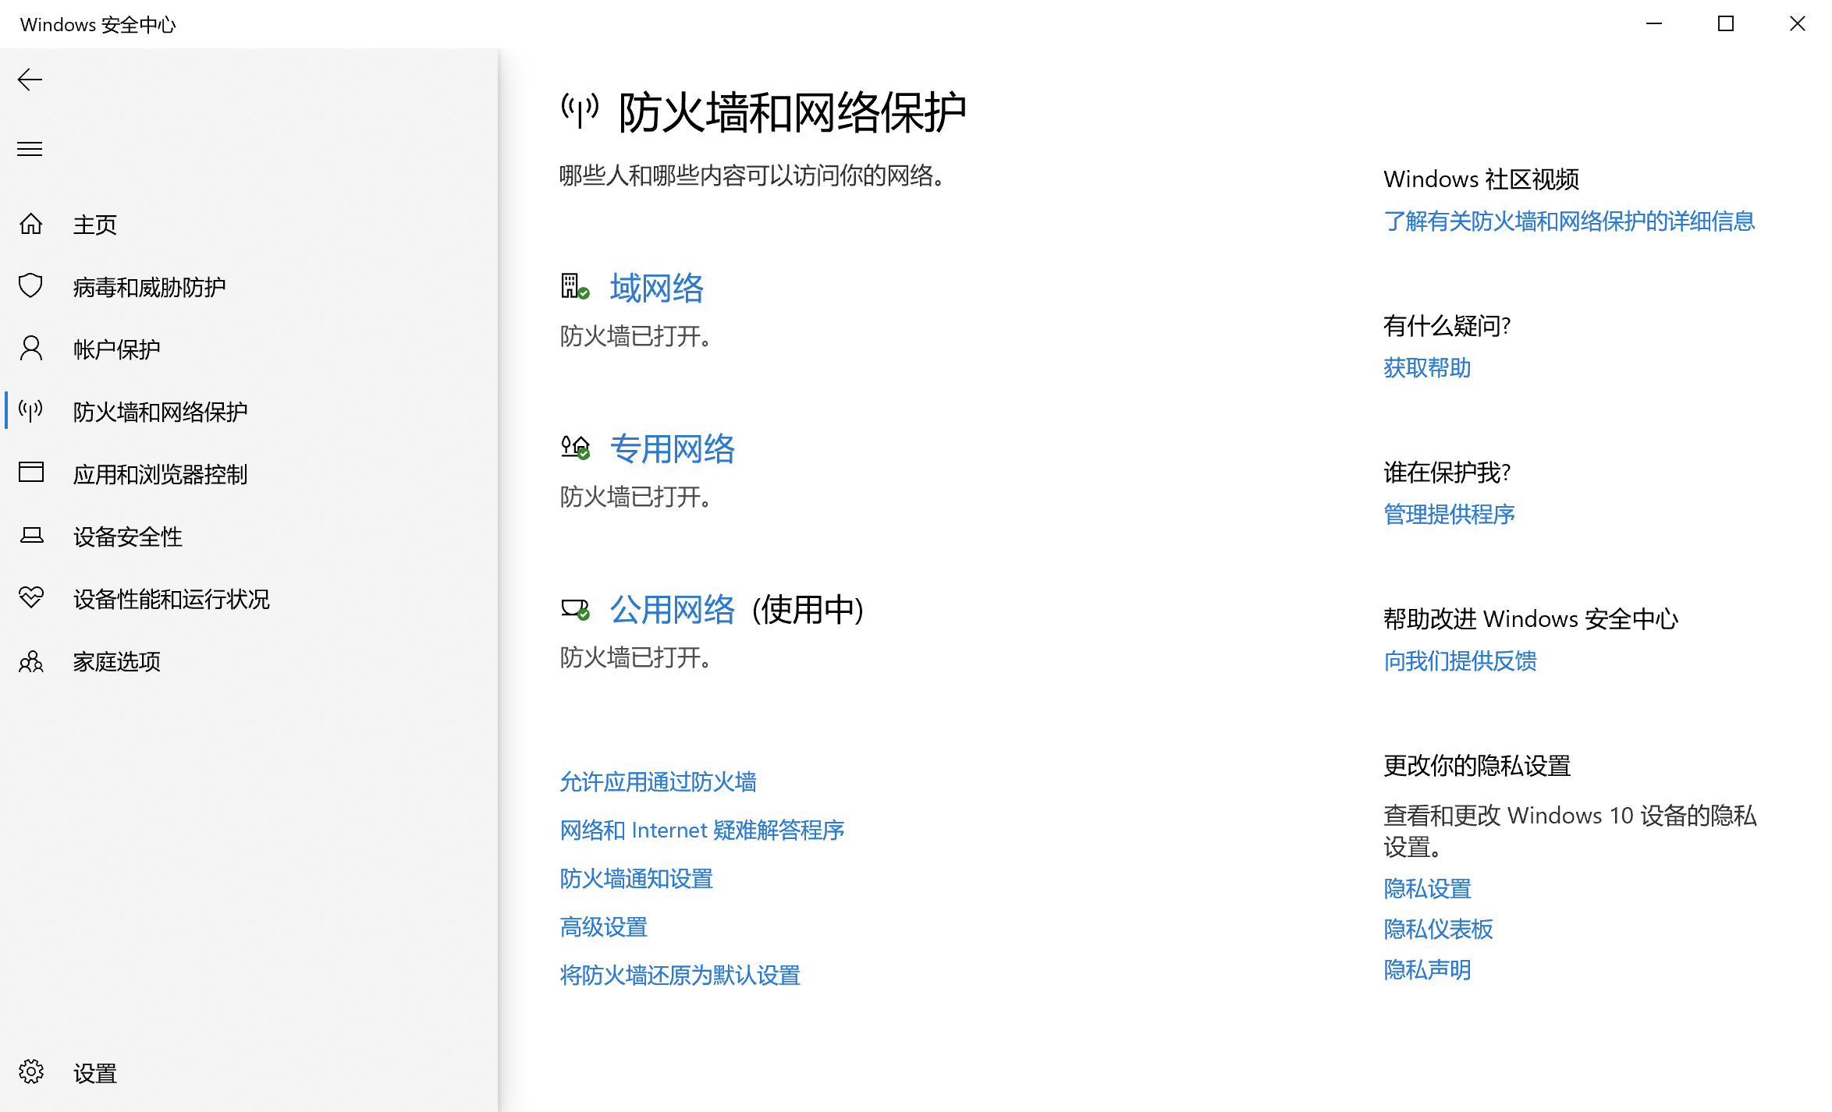Image resolution: width=1832 pixels, height=1112 pixels.
Task: Click the bench icon beside 公用网络
Action: pyautogui.click(x=576, y=609)
